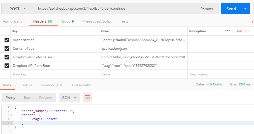Image resolution: width=254 pixels, height=134 pixels.
Task: Click the request URL input field
Action: (115, 9)
